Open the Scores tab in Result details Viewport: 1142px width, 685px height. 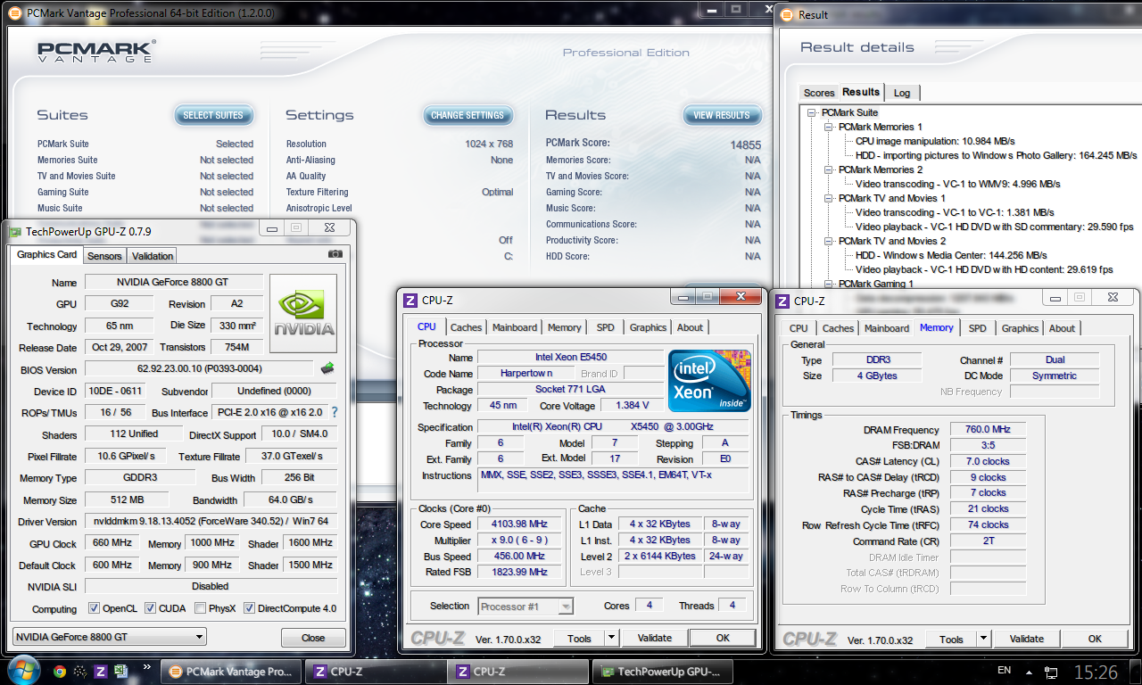point(819,93)
